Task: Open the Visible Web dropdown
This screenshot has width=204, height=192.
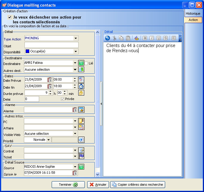Action: [x=75, y=133]
